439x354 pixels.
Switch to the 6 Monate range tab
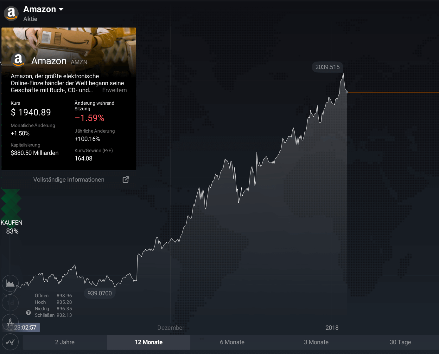(232, 342)
